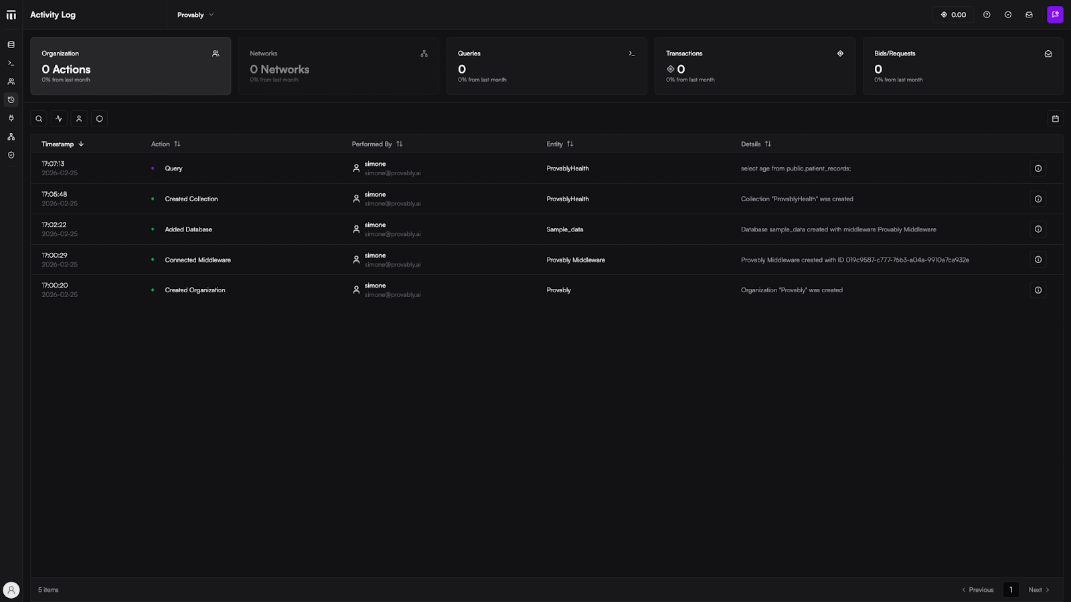
Task: Go to the Next page
Action: pyautogui.click(x=1038, y=590)
